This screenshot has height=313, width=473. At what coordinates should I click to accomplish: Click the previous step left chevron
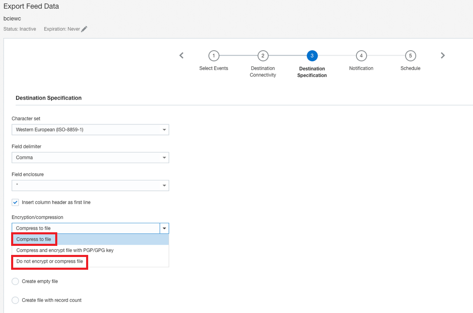182,55
